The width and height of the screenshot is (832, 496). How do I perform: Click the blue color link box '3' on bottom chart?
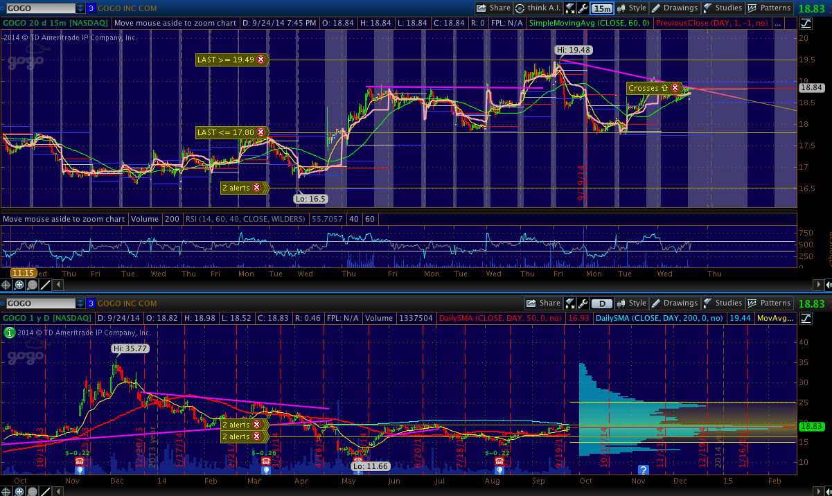click(x=91, y=303)
